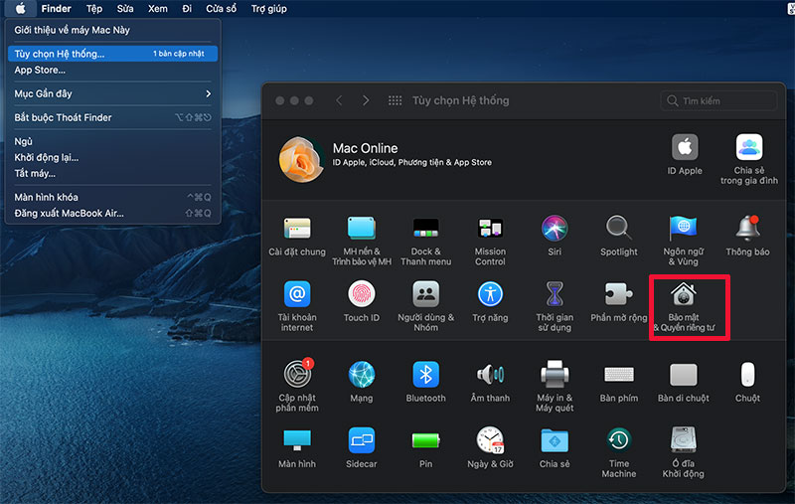
Task: Open the Xem menu
Action: coord(158,8)
